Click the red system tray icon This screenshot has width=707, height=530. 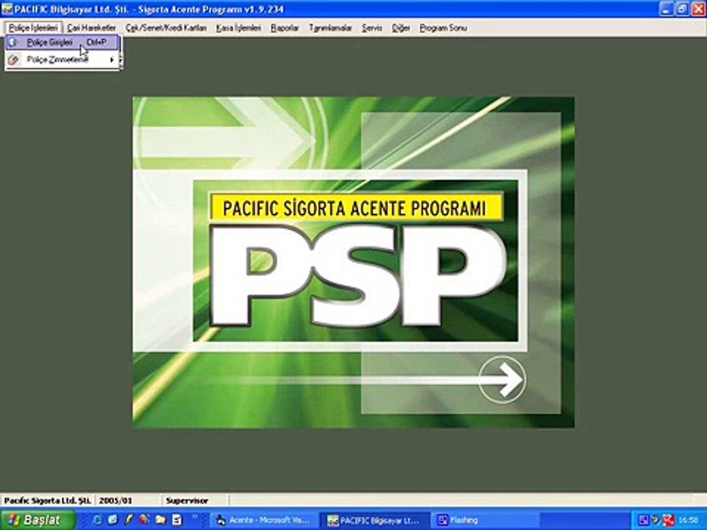668,520
